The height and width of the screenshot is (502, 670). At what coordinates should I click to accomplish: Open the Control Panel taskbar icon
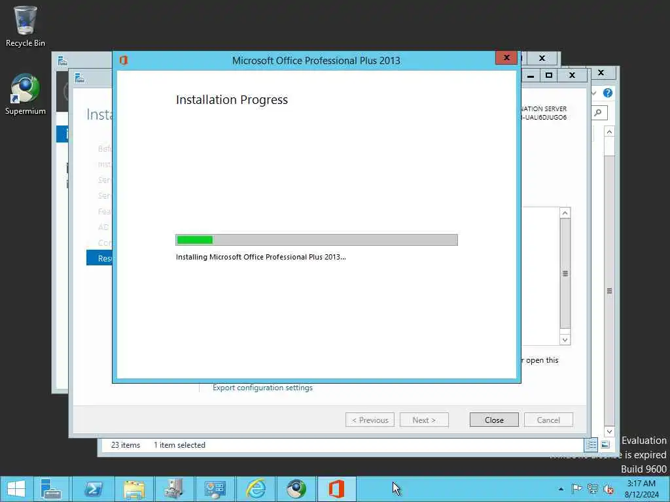point(215,489)
